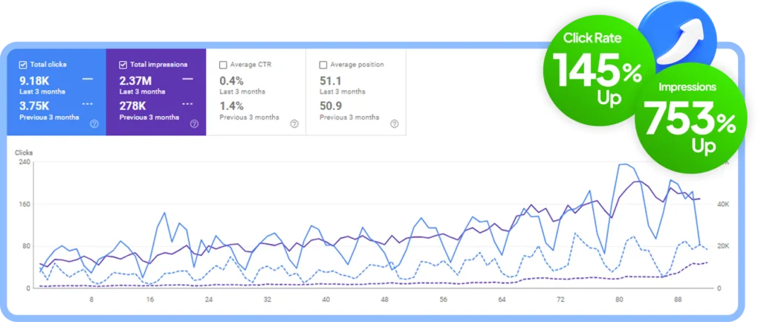Screen dimensions: 761x322
Task: Click dashed line legend beside 278K
Action: pyautogui.click(x=187, y=105)
